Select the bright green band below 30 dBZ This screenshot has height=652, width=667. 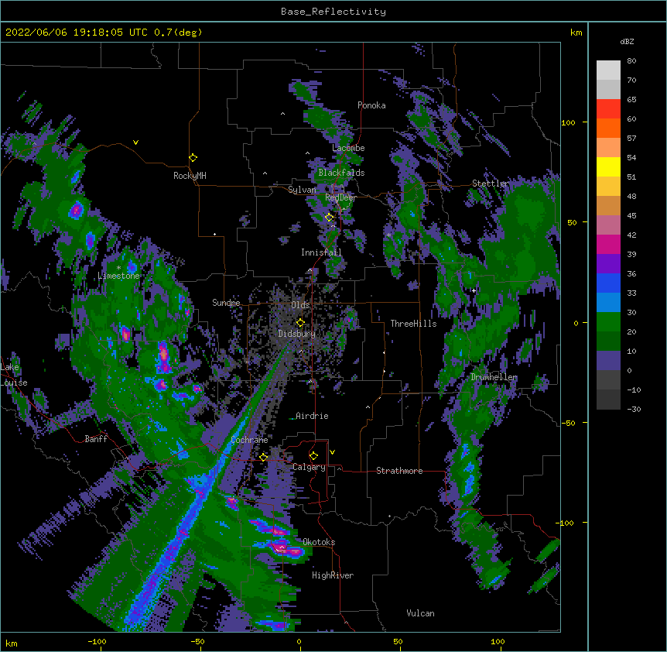(608, 322)
